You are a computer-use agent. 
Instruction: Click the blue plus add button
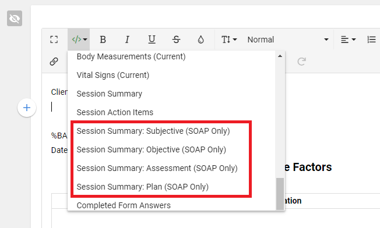click(27, 108)
